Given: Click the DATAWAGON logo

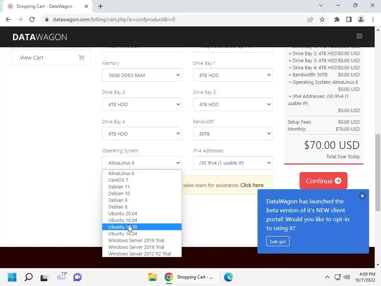Looking at the screenshot, I should click(x=39, y=37).
